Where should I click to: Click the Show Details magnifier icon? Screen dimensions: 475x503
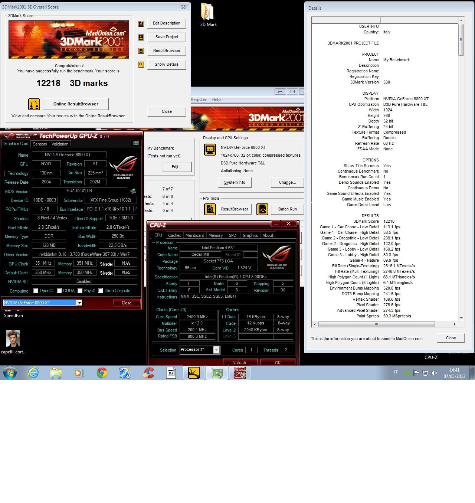[141, 65]
